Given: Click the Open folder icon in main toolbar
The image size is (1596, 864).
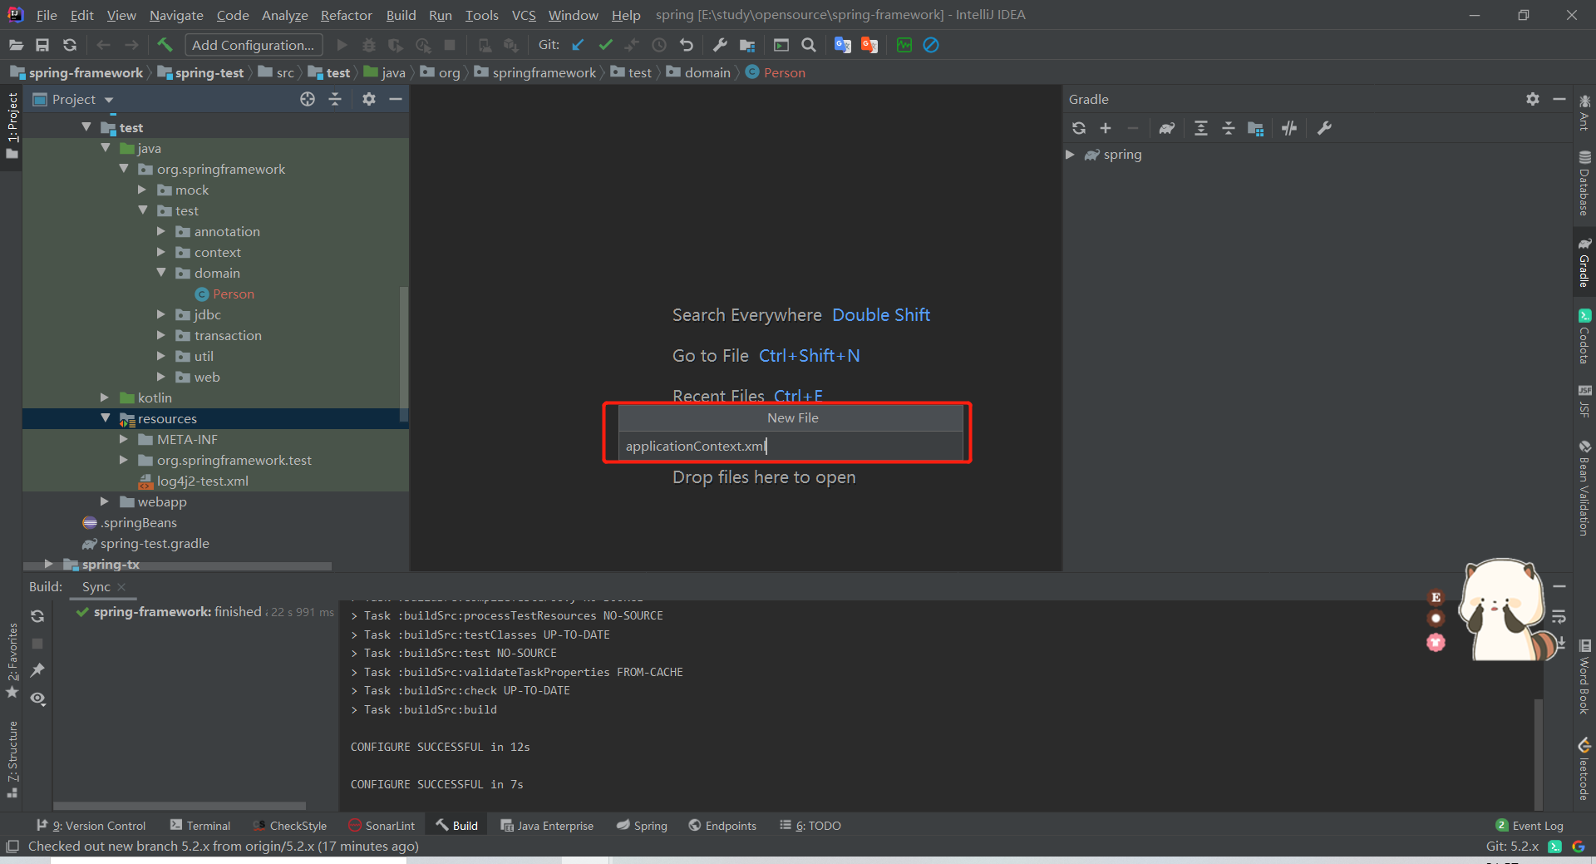Looking at the screenshot, I should (16, 45).
